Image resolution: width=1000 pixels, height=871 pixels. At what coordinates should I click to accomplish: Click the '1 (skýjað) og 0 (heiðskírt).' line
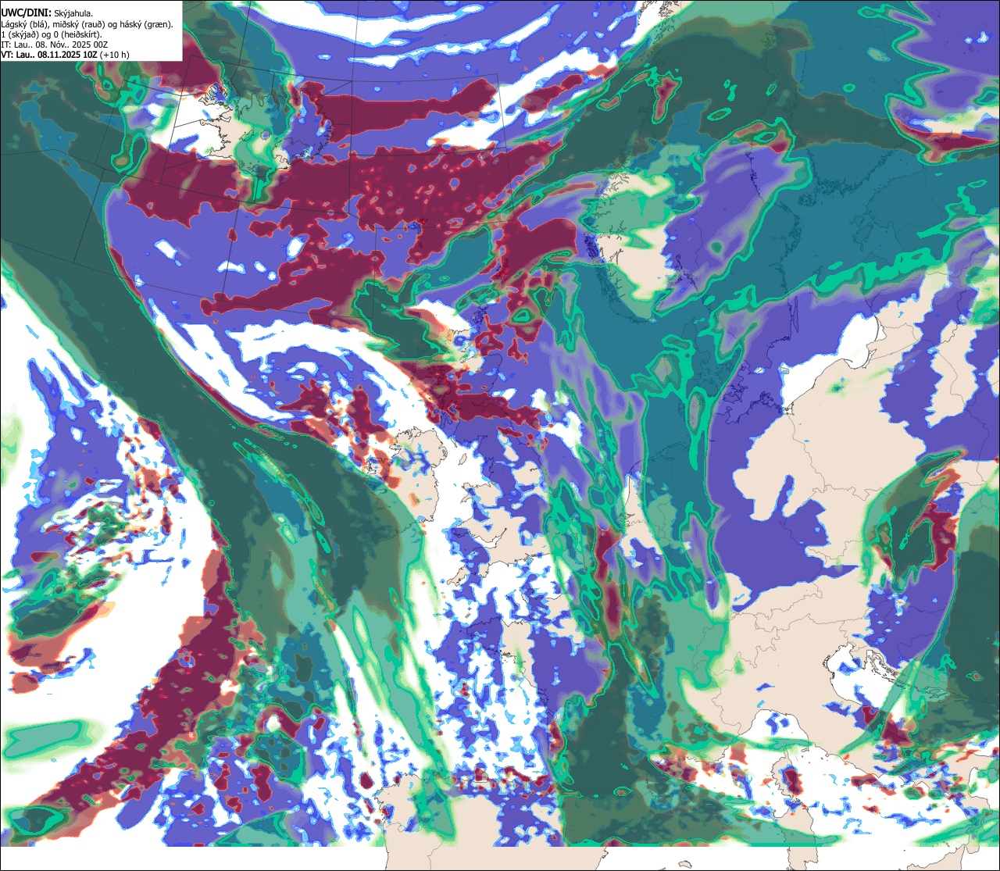pyautogui.click(x=51, y=34)
